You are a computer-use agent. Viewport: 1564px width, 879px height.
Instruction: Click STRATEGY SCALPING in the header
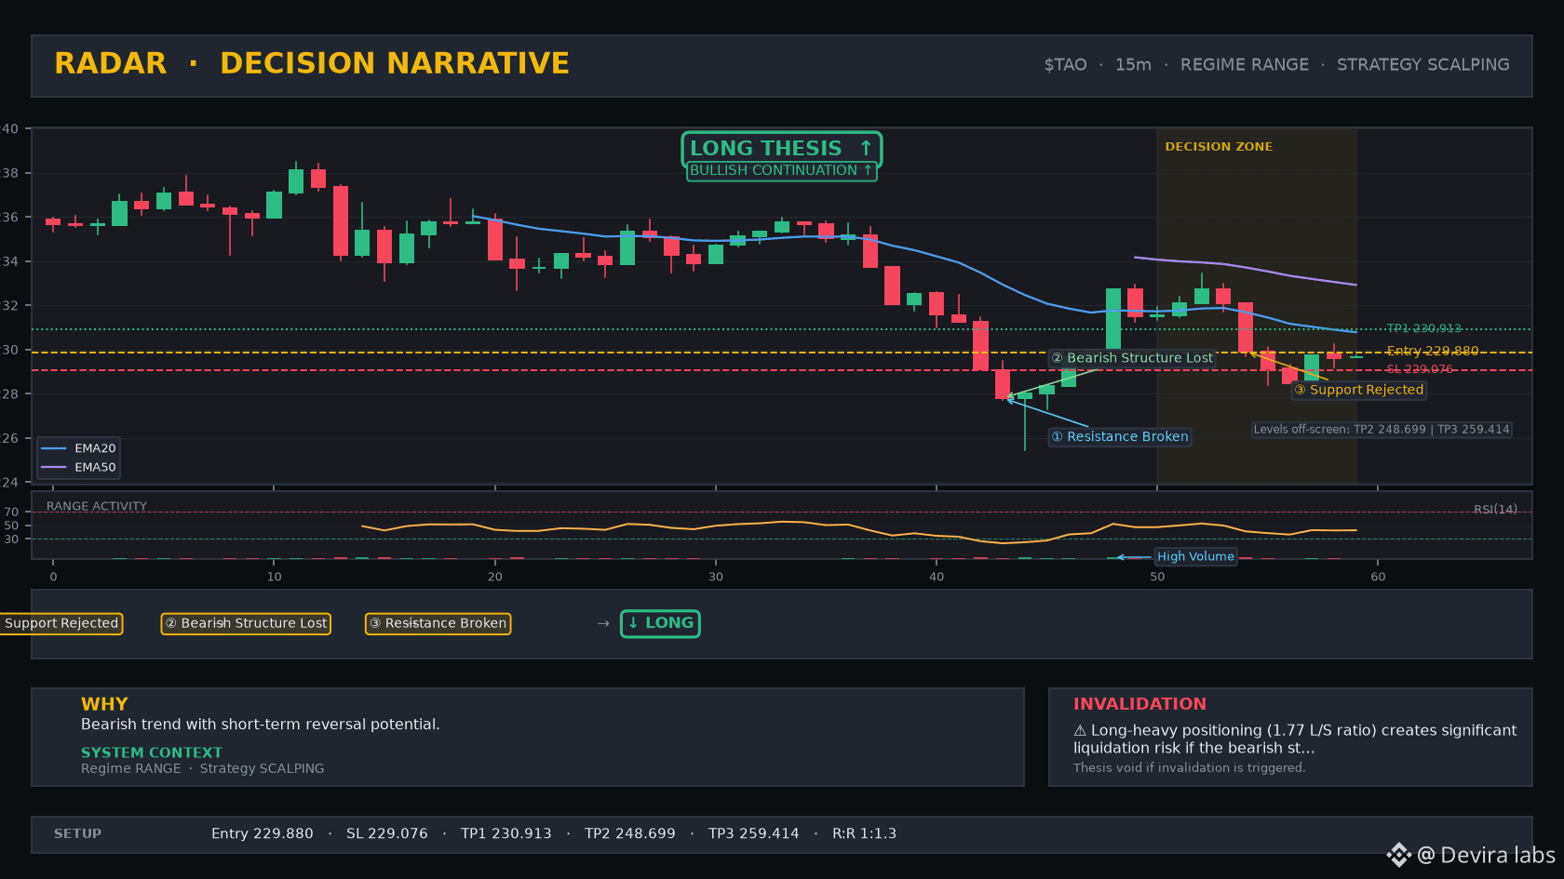click(x=1422, y=65)
